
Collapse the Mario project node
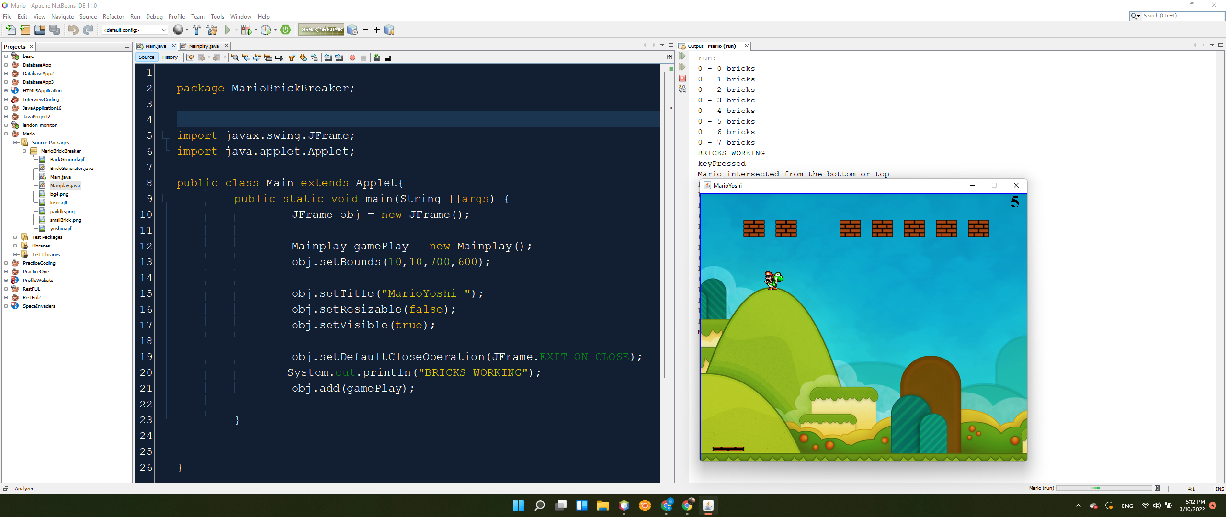6,134
